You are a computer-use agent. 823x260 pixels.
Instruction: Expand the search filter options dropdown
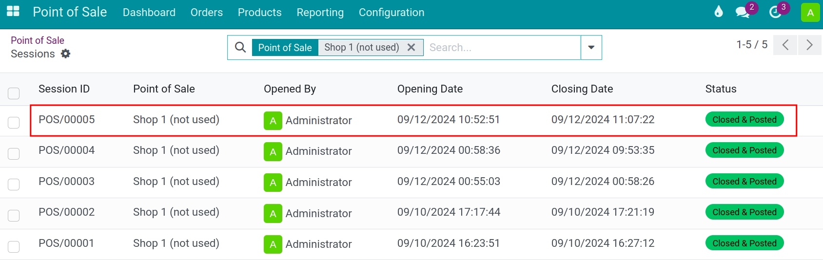(591, 47)
